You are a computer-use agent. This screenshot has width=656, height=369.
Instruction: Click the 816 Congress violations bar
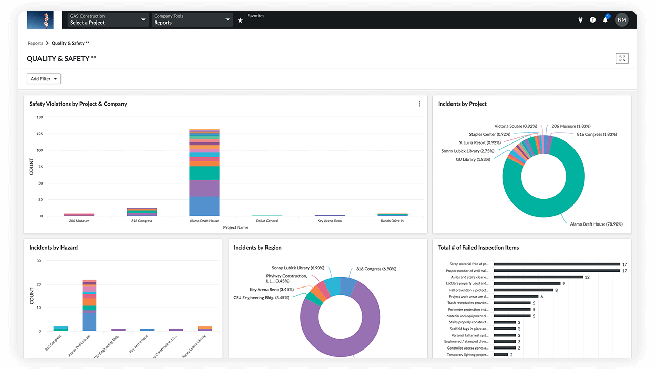(x=142, y=212)
